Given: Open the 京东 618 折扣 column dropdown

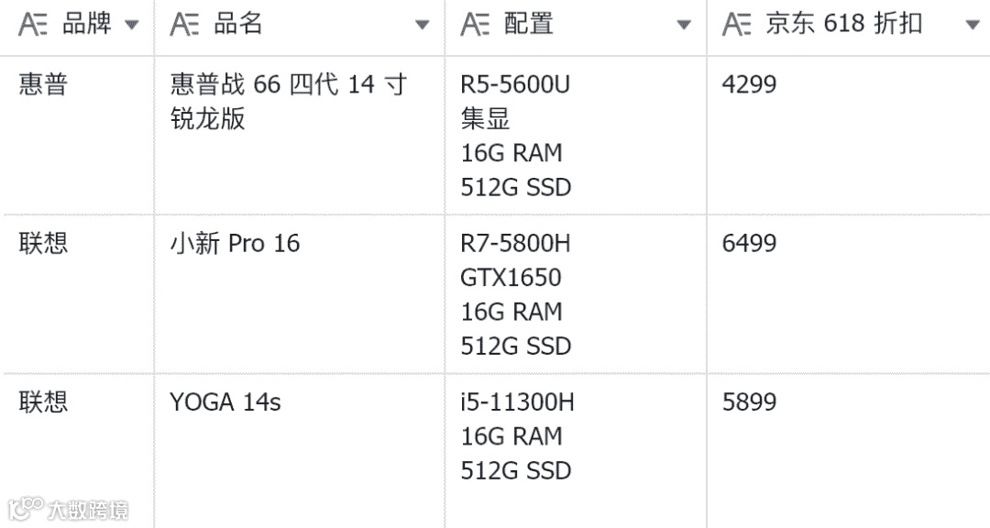Looking at the screenshot, I should tap(973, 25).
